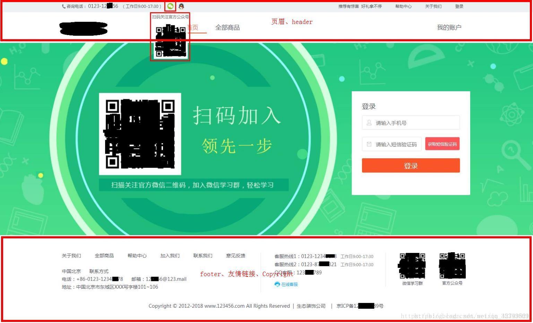The image size is (533, 323).
Task: Click the large QR code in banner
Action: pos(140,134)
